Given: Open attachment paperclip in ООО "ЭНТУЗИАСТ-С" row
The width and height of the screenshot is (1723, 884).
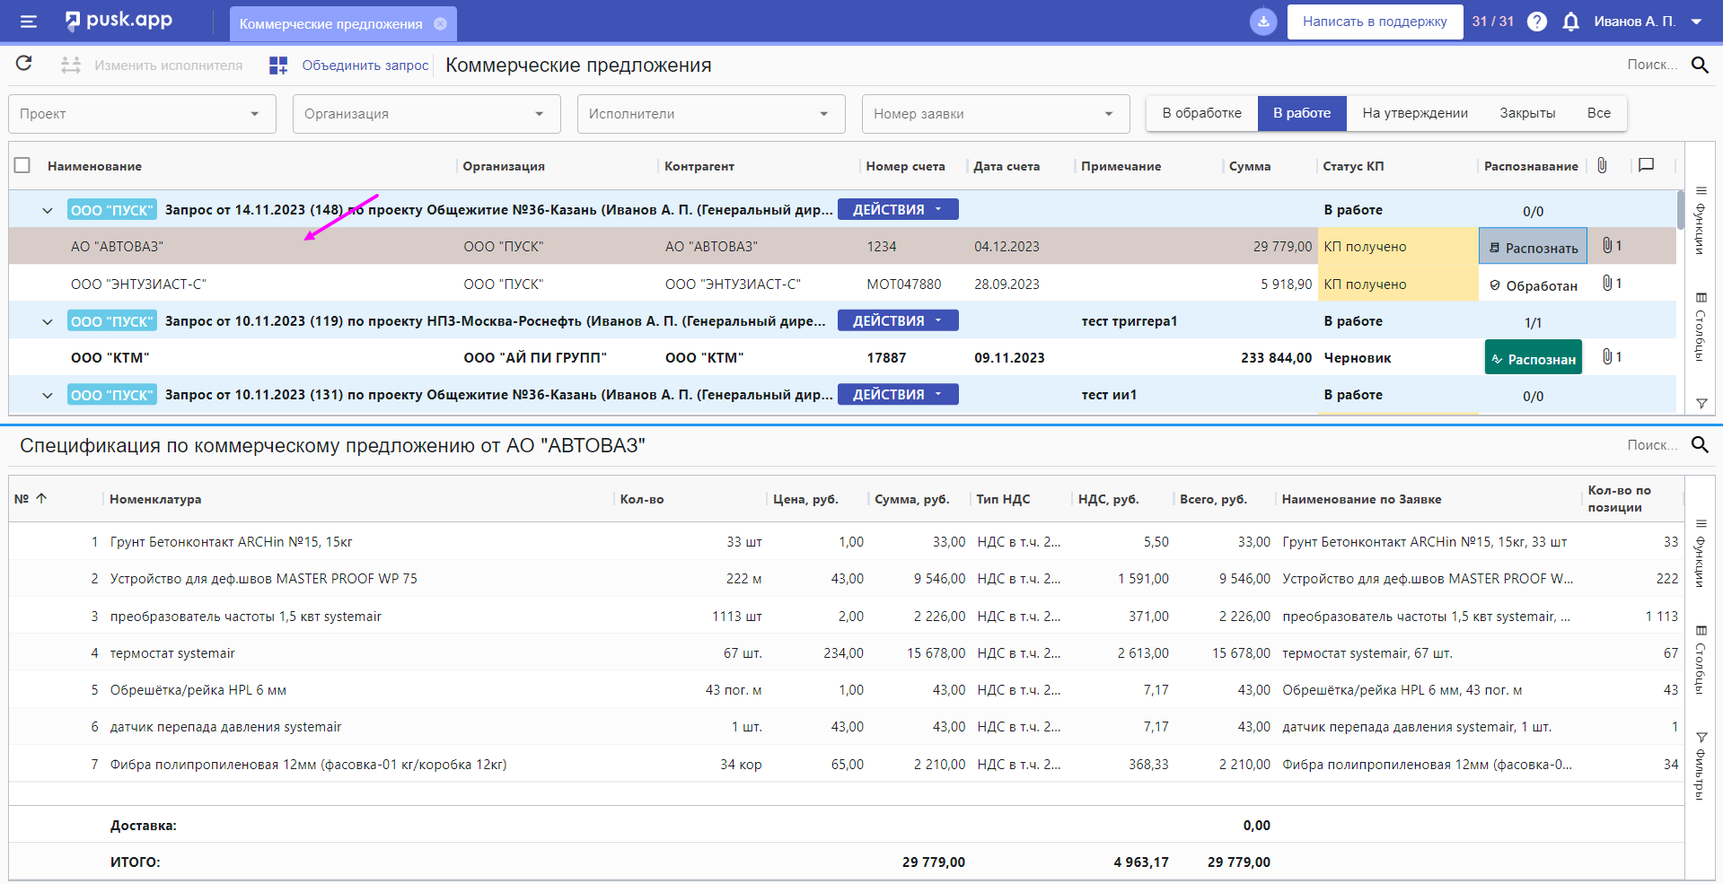Looking at the screenshot, I should coord(1607,284).
